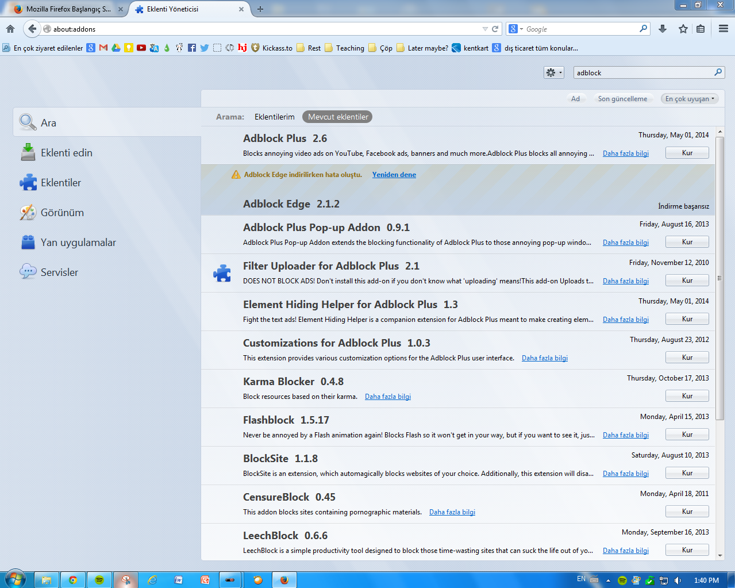The width and height of the screenshot is (735, 588).
Task: Go back with the back arrow
Action: click(32, 29)
